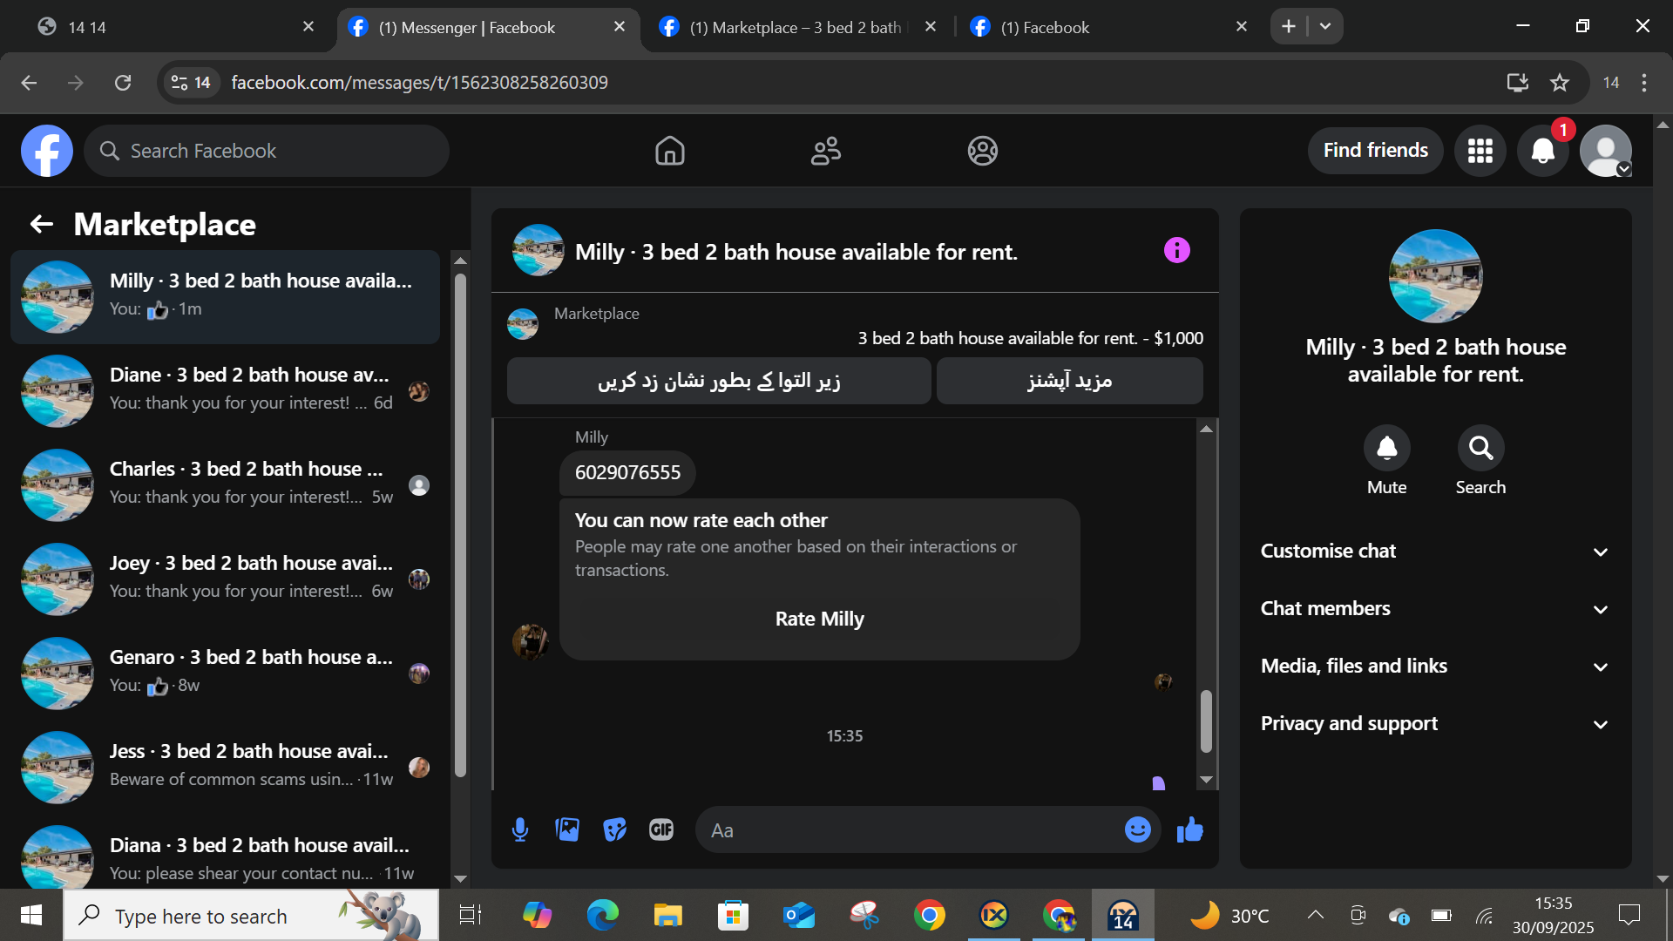Click the browser address bar URL

click(x=420, y=83)
